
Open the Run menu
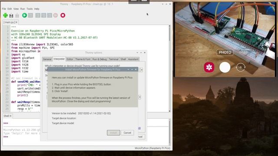coord(23,9)
